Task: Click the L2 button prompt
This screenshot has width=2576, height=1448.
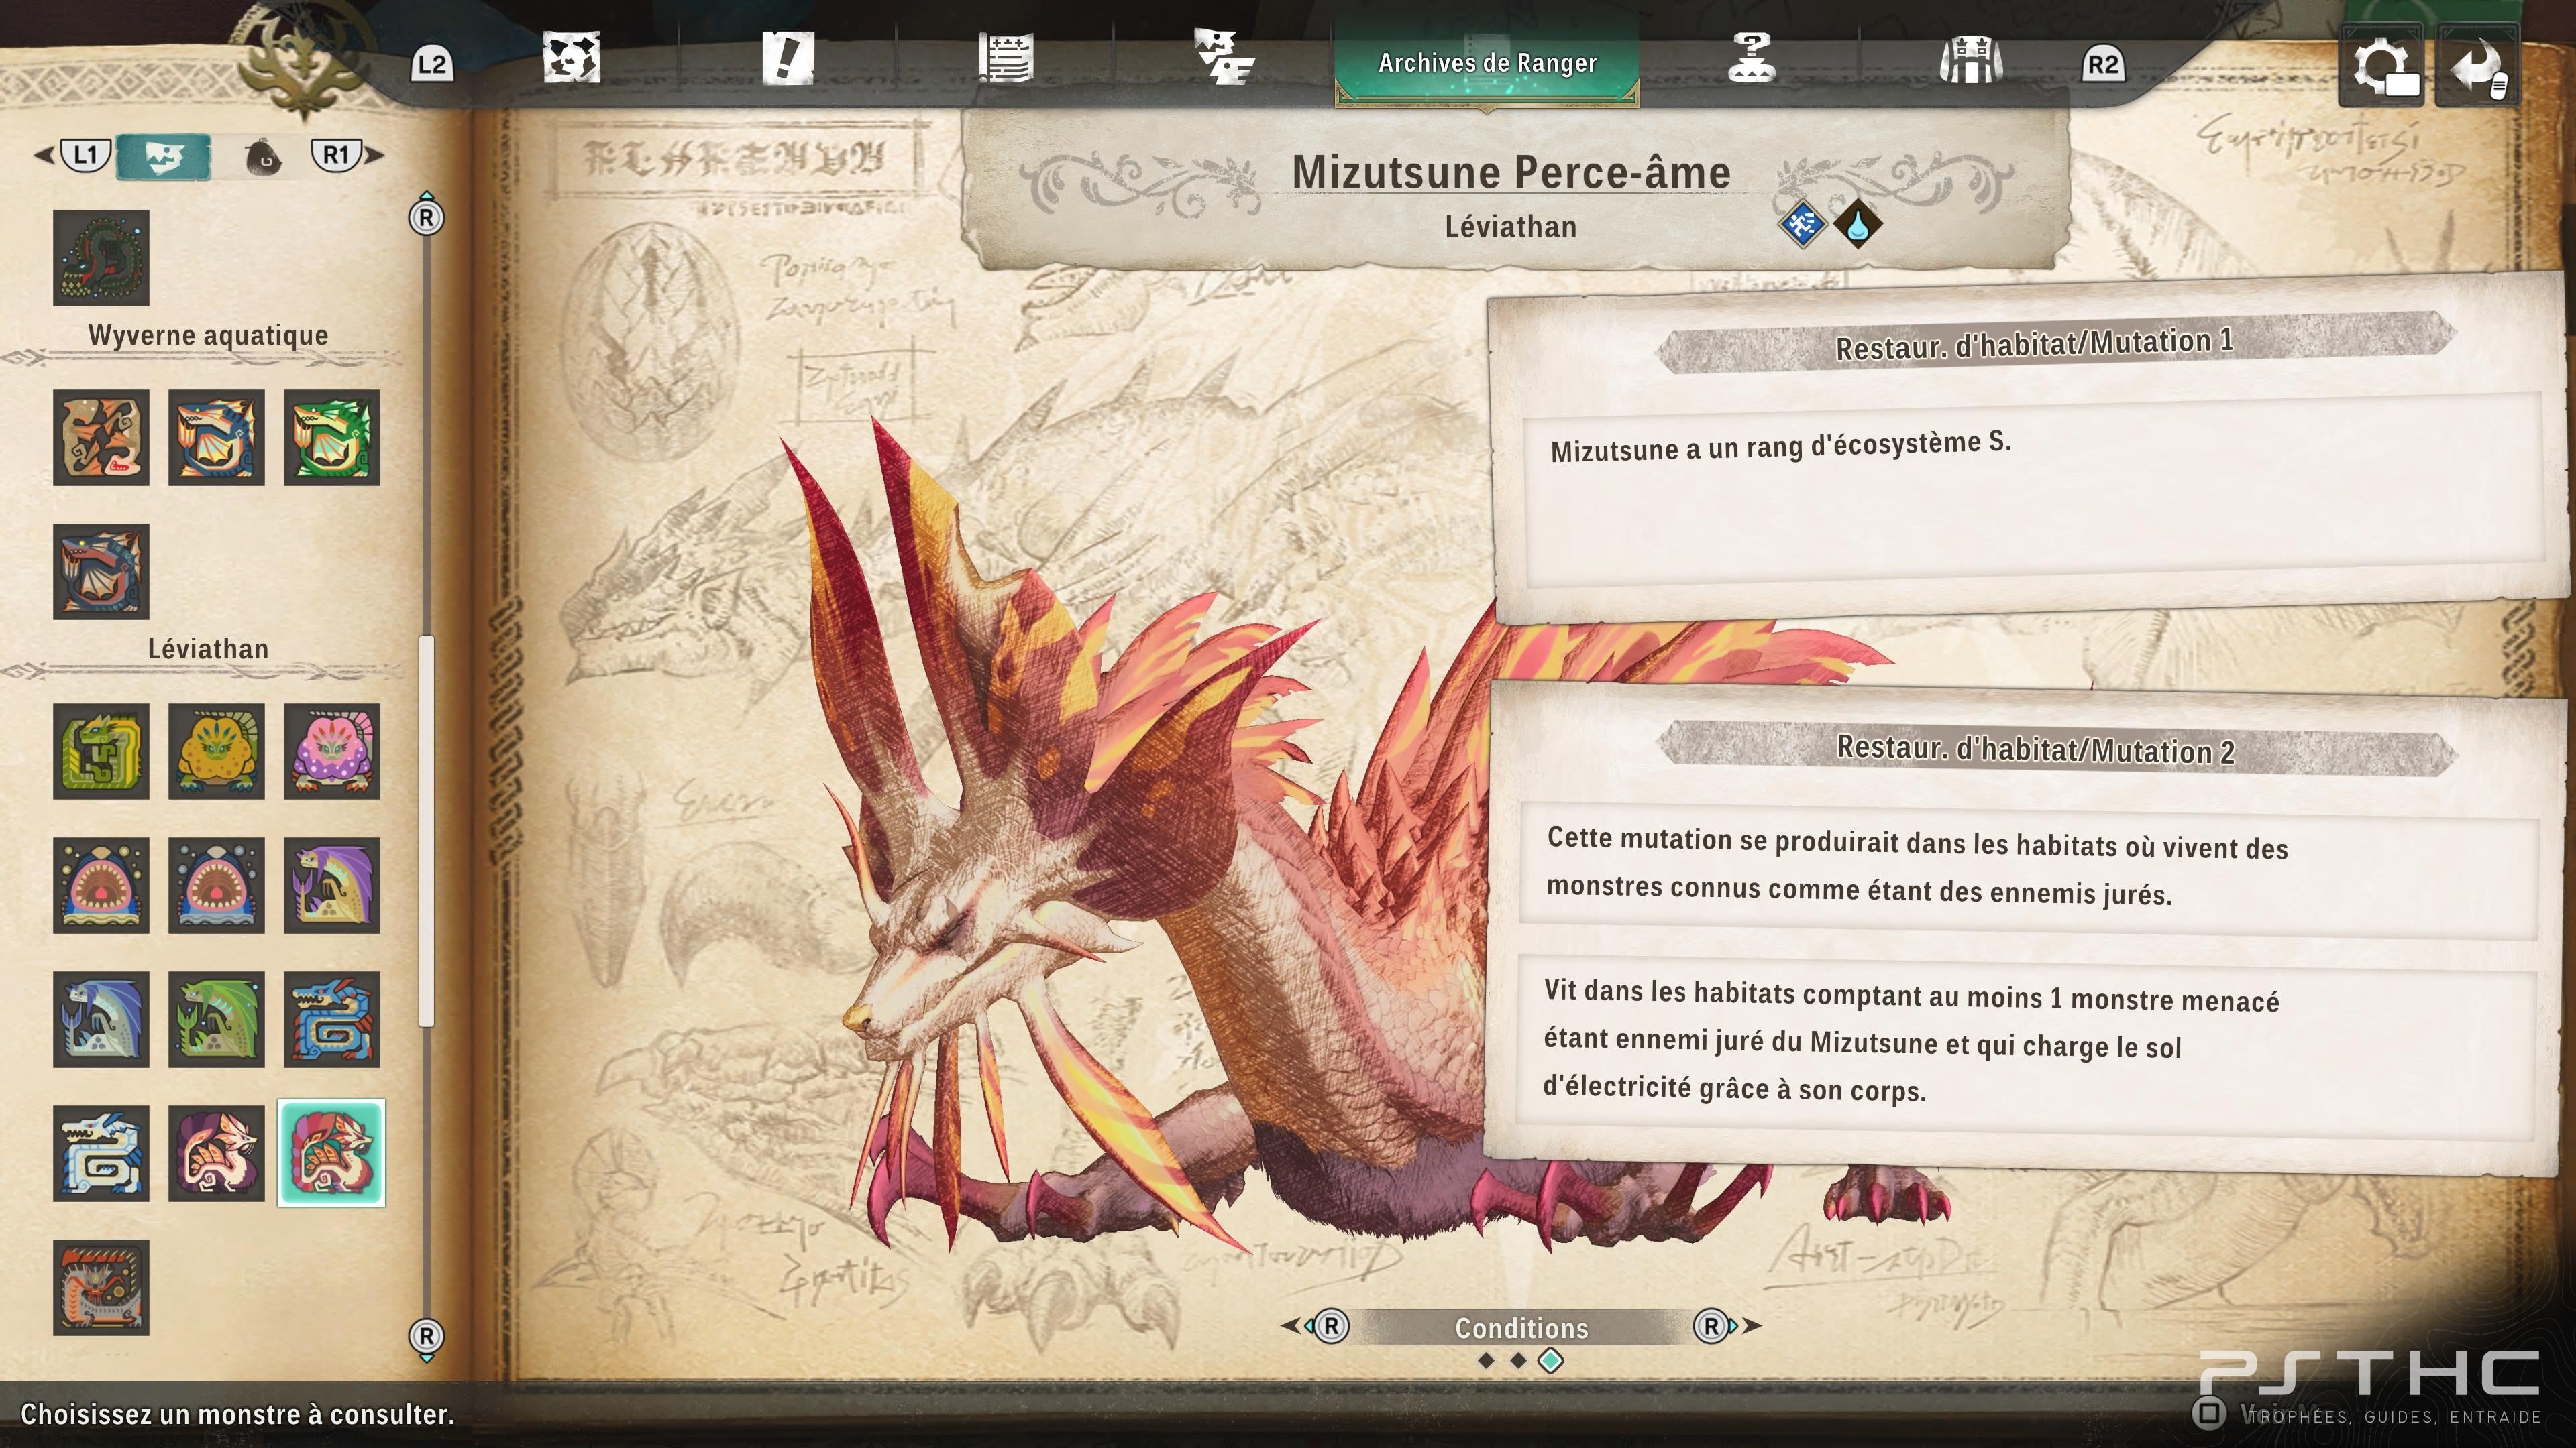Action: tap(432, 65)
